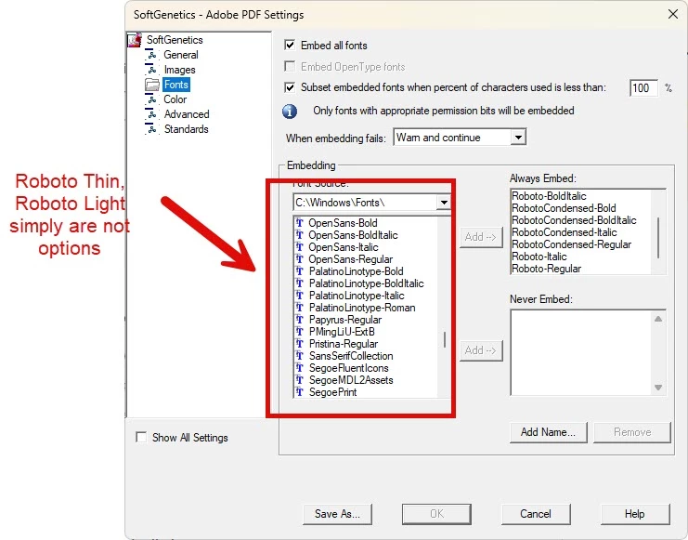Screen dimensions: 688x540
Task: Click TrueType icon beside OpenSans-BoldItalic
Action: pos(300,235)
